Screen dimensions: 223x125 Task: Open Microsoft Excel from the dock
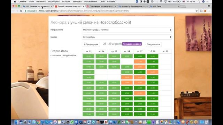[x=119, y=122]
